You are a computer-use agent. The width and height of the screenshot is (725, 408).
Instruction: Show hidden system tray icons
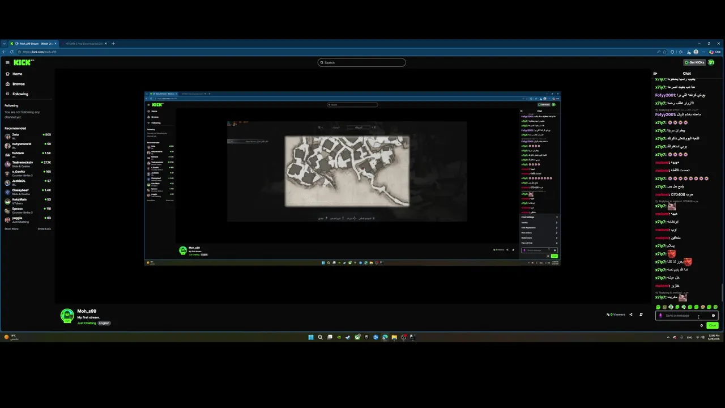point(668,337)
